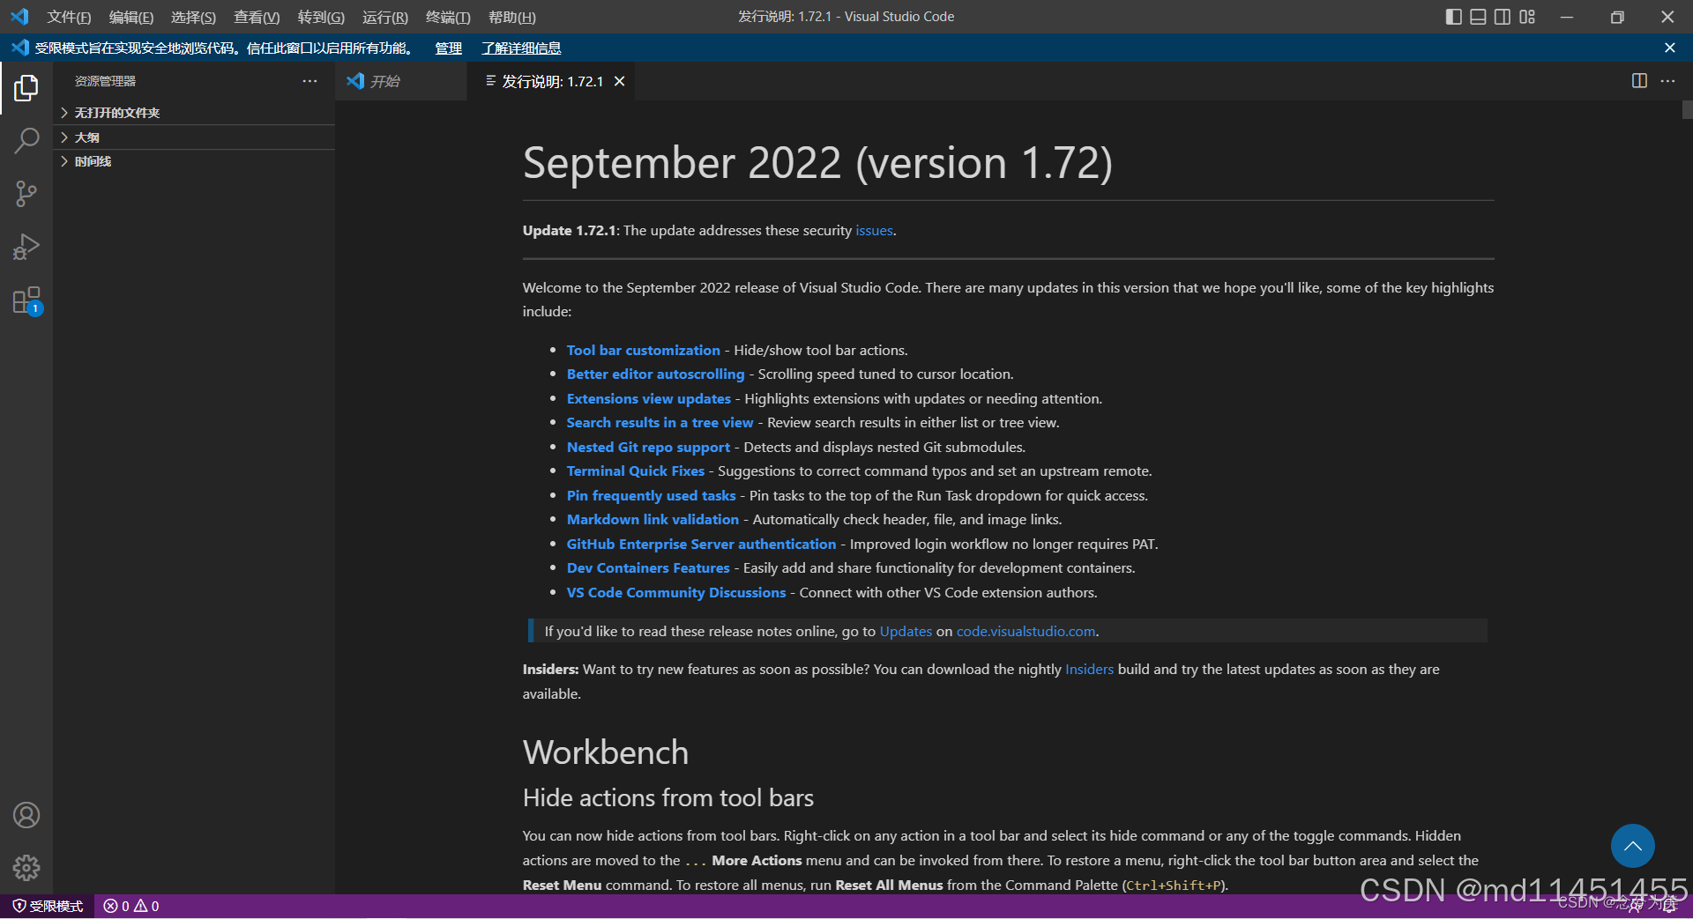This screenshot has height=919, width=1693.
Task: Open the Run and Debug view icon
Action: tap(26, 247)
